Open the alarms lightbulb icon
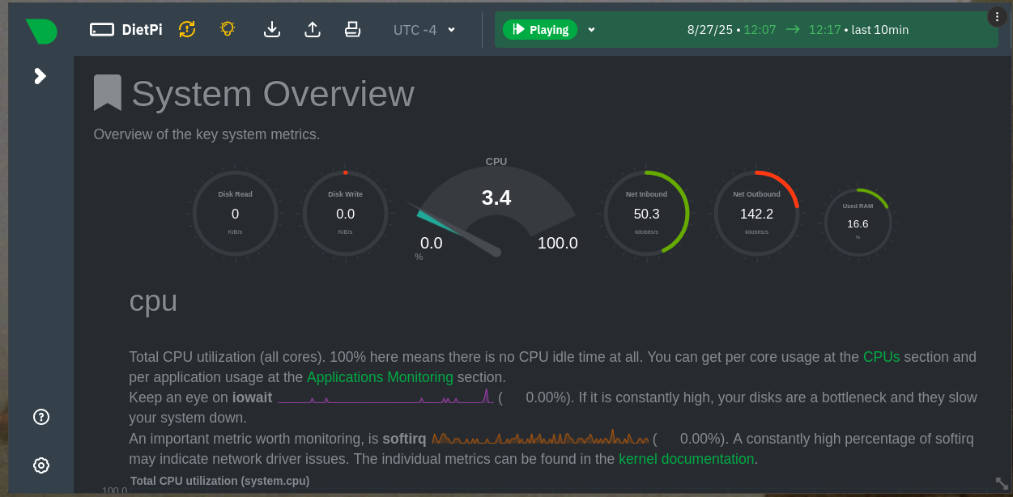Screen dimensions: 1013x497 click(228, 28)
